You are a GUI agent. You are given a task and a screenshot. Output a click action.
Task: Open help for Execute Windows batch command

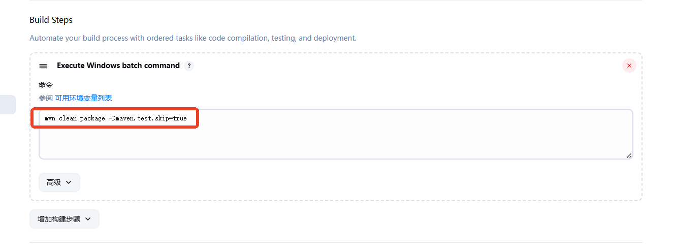[x=189, y=66]
